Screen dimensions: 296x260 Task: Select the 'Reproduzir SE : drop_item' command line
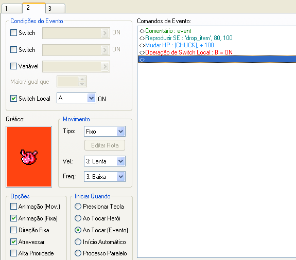click(x=217, y=38)
